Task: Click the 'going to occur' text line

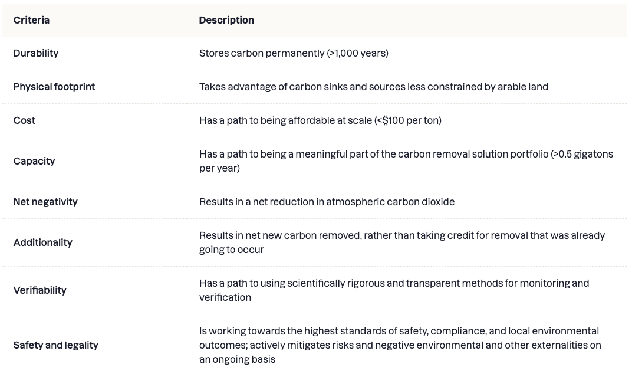Action: pos(231,250)
